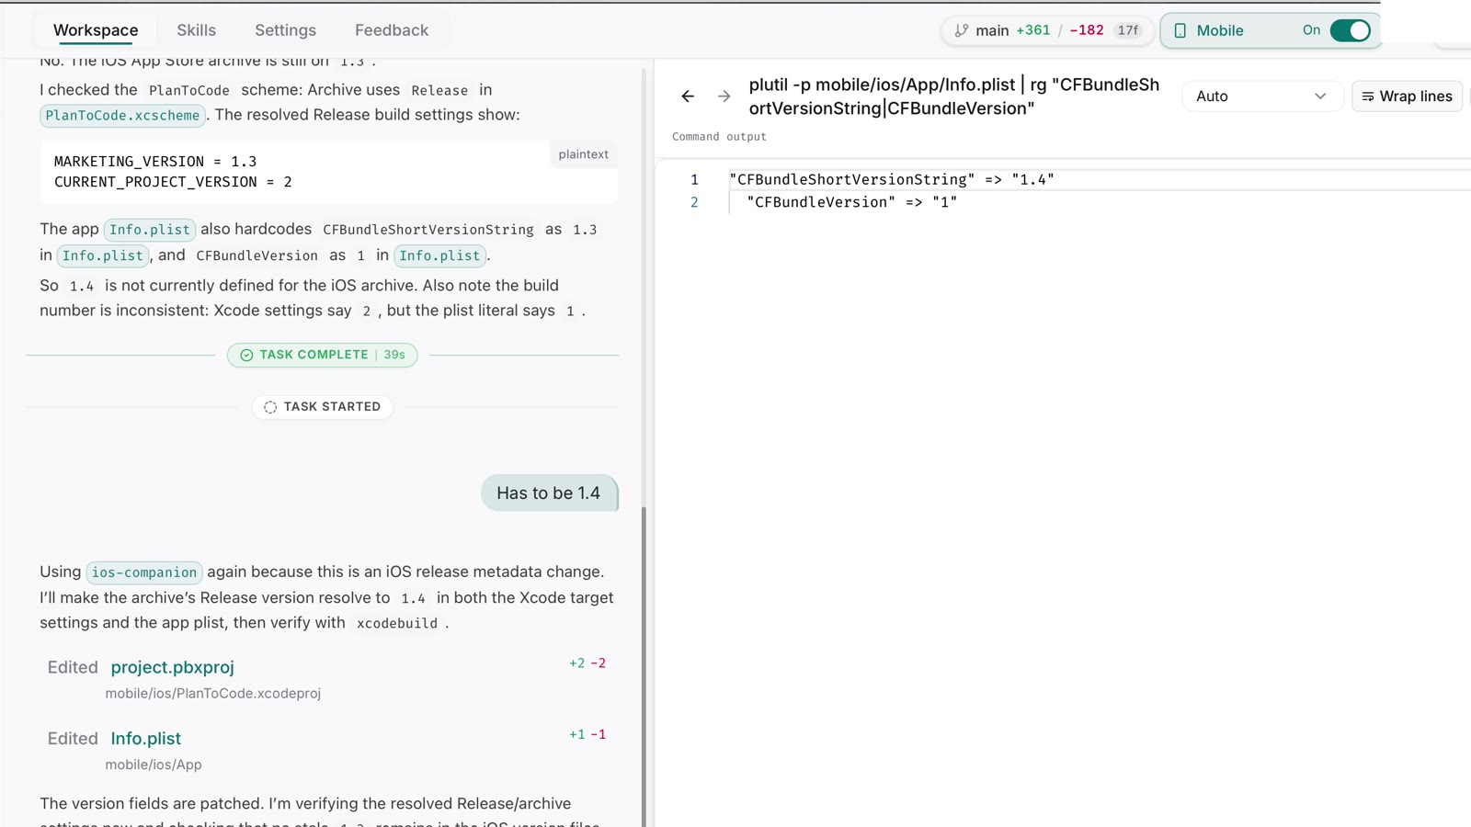Screen dimensions: 1471x827
Task: Open the main branch diff summary
Action: [x=1048, y=30]
